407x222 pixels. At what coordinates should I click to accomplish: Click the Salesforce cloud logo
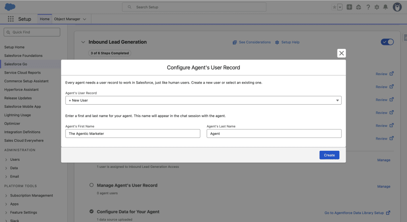10,7
